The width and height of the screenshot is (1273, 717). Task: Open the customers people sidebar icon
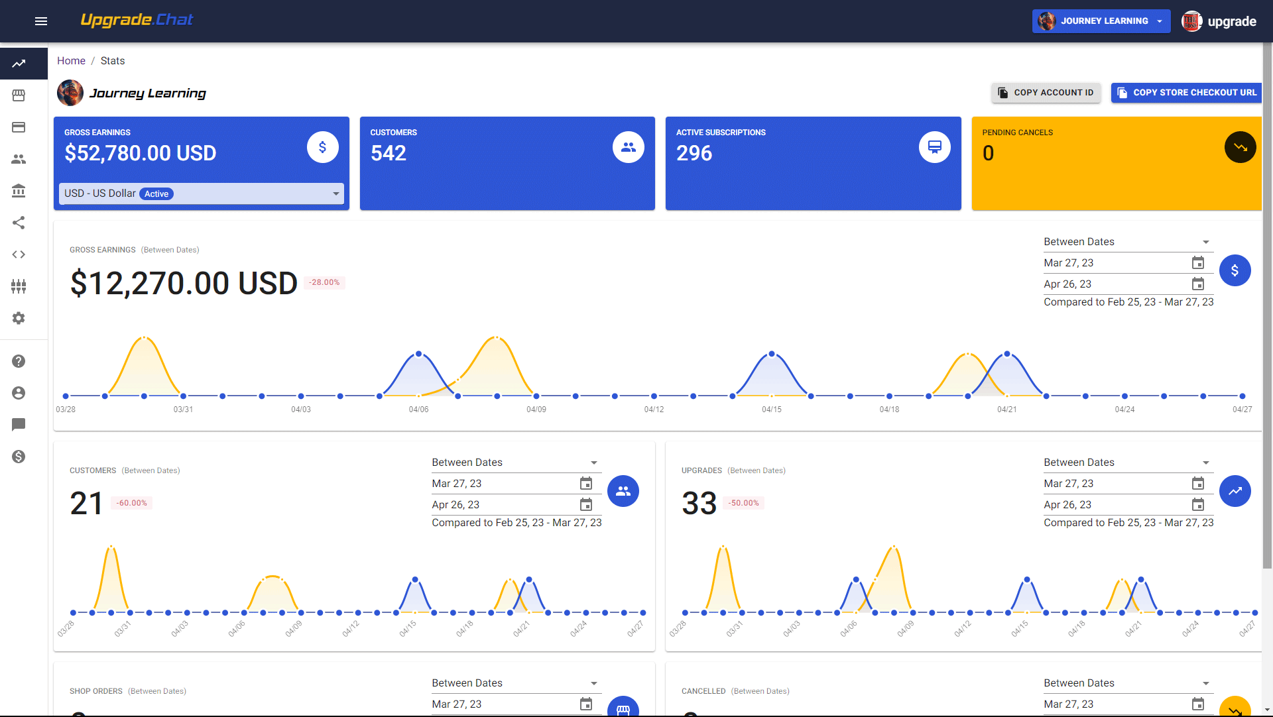point(19,159)
